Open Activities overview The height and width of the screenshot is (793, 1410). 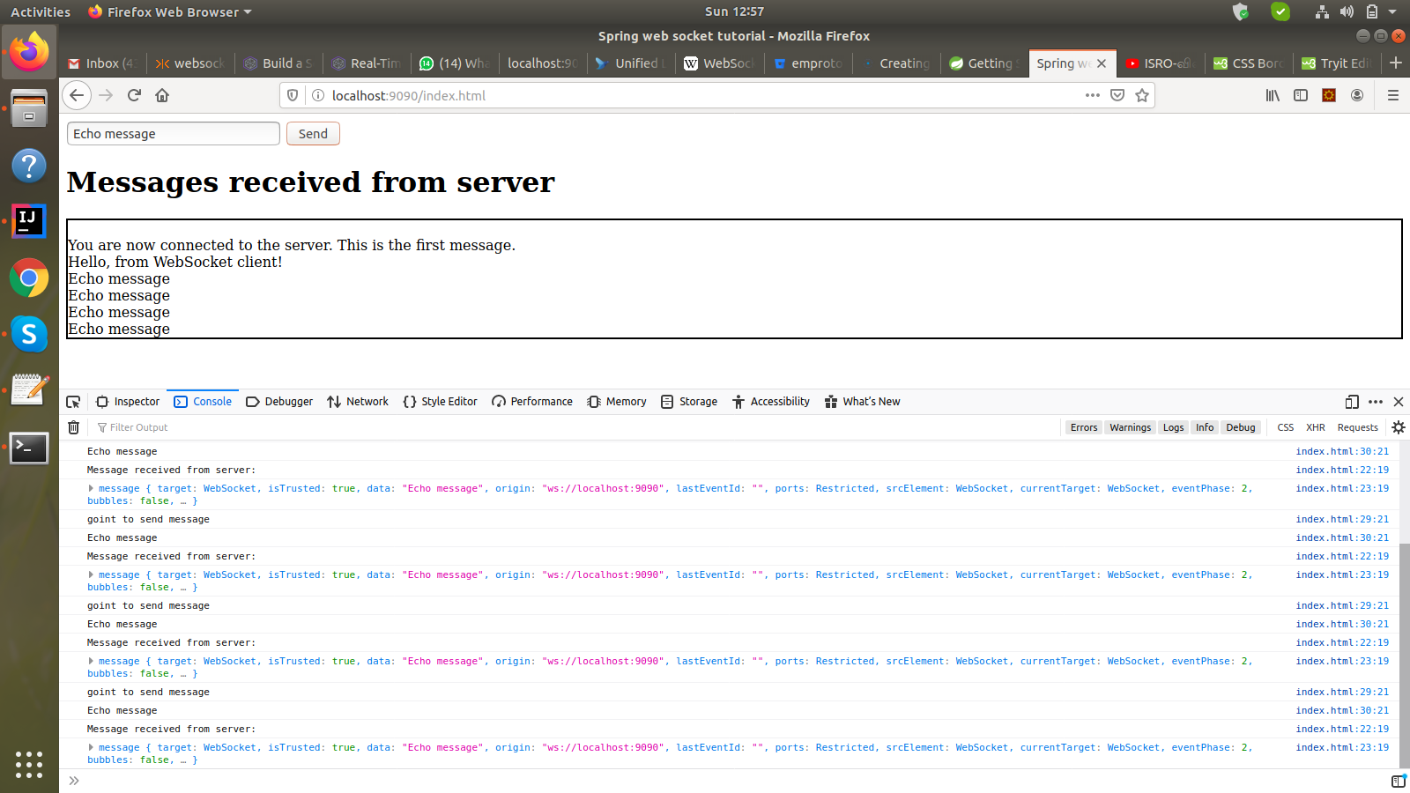coord(41,11)
